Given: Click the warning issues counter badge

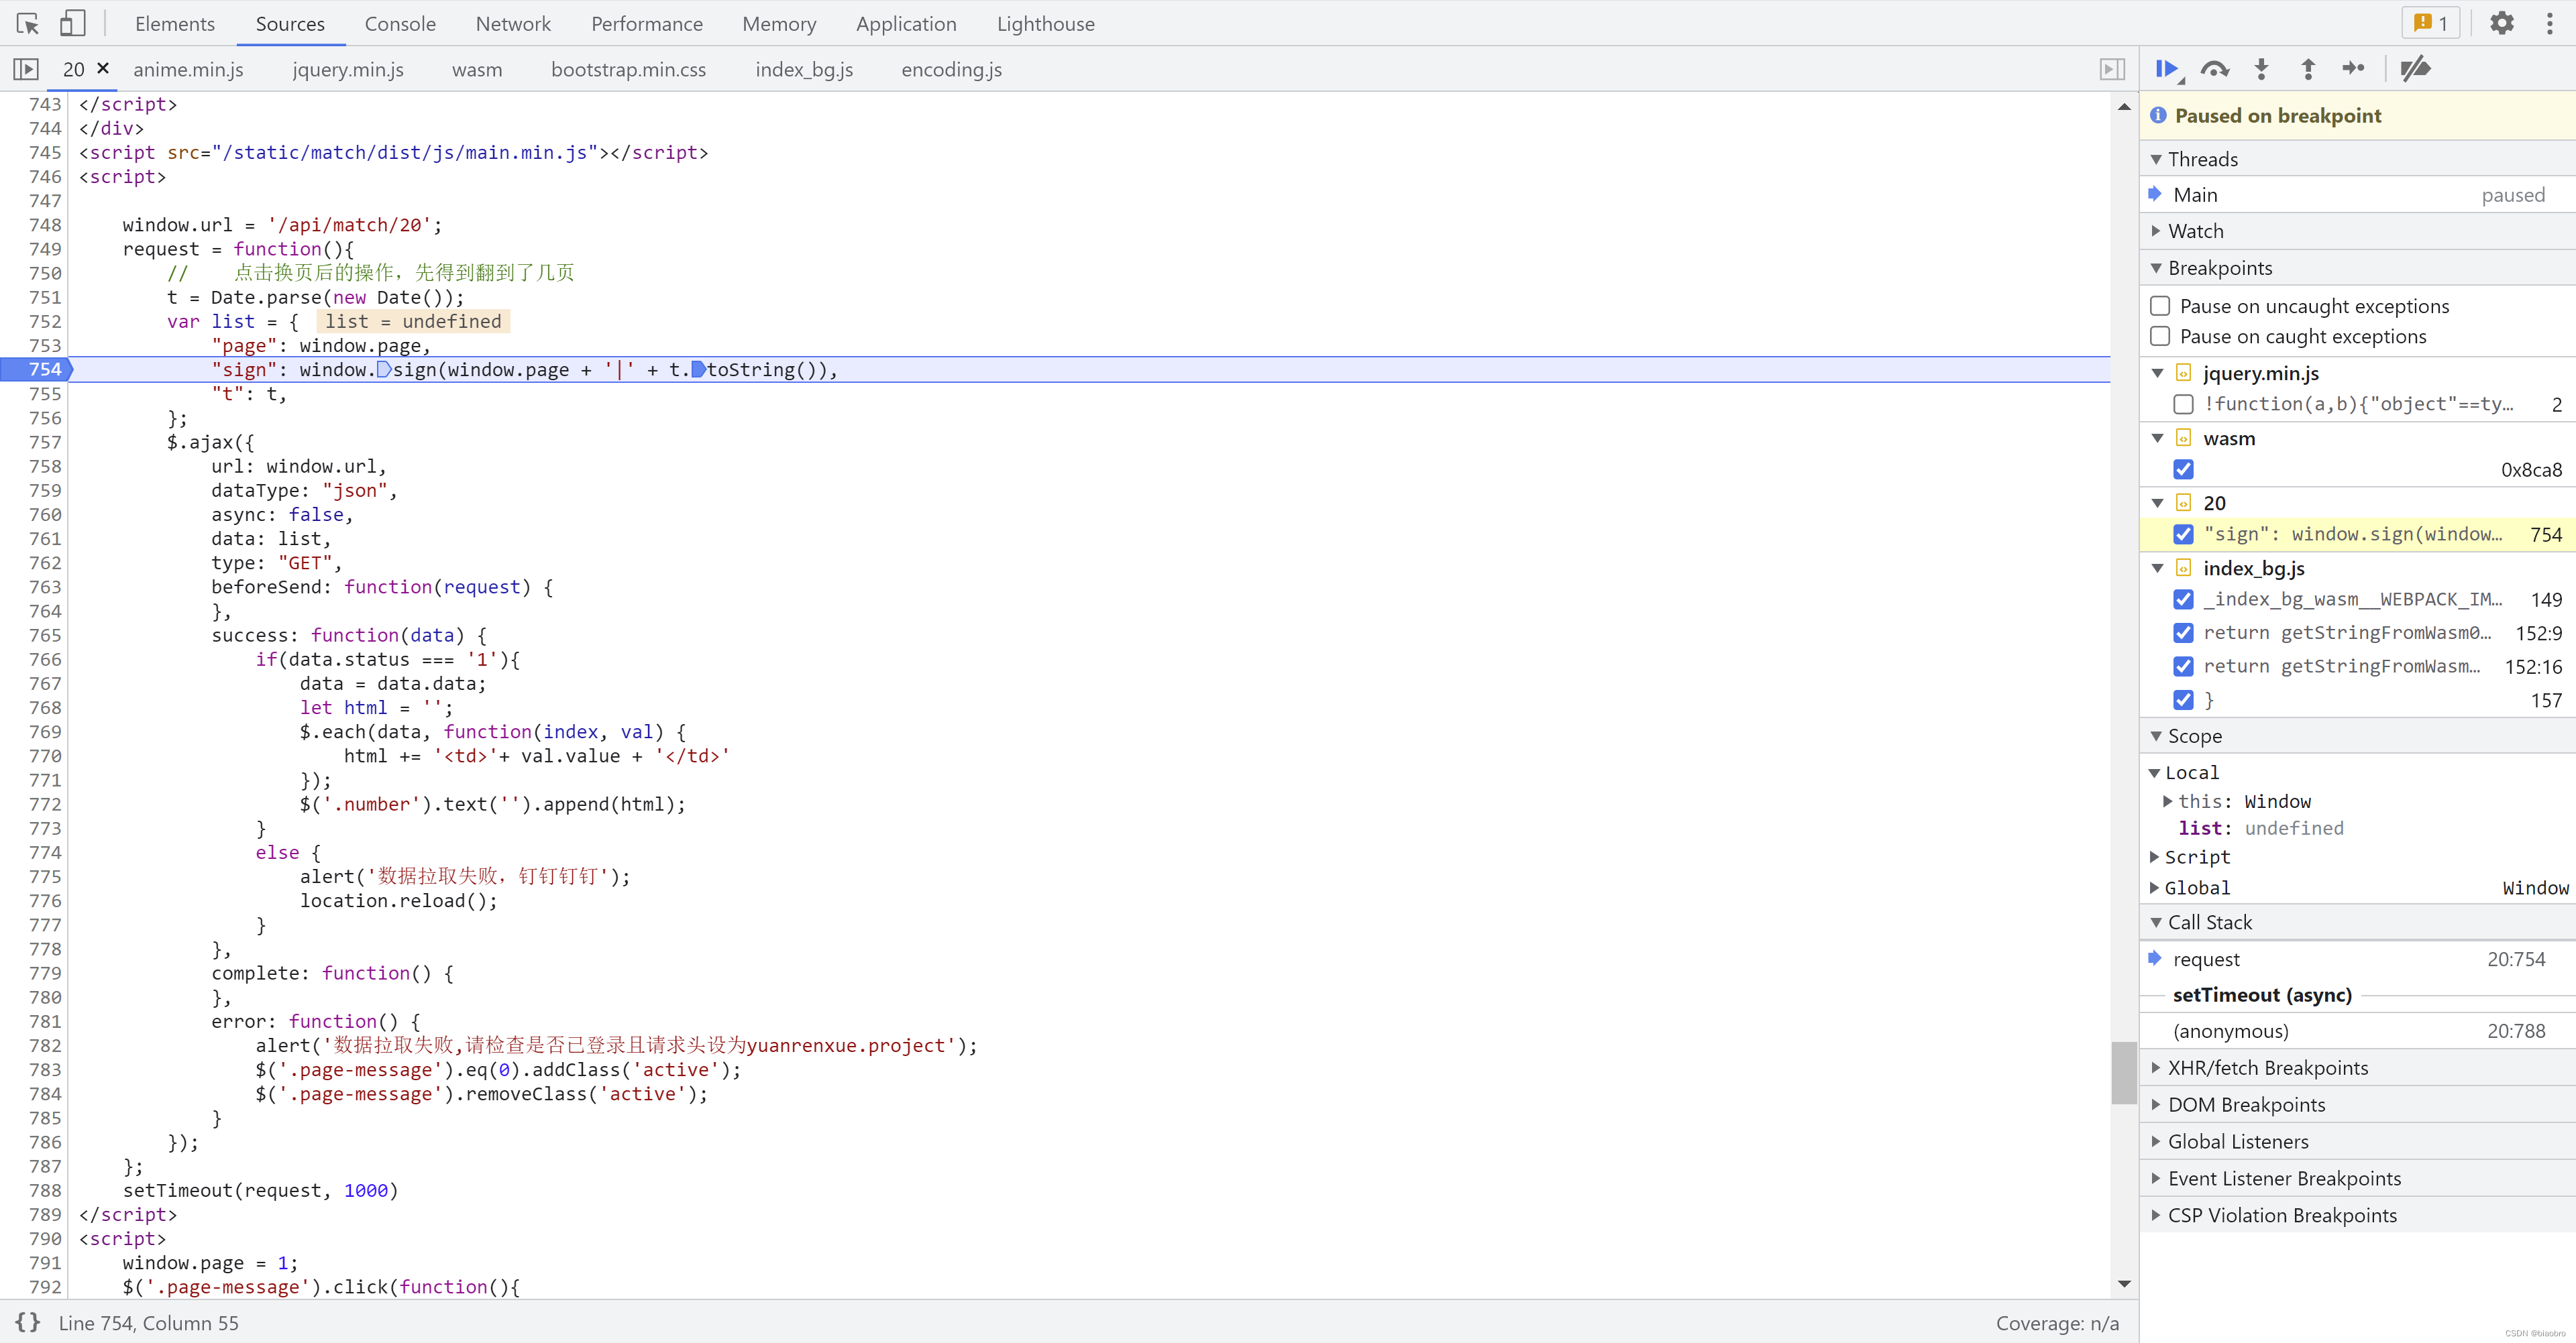Looking at the screenshot, I should 2430,23.
